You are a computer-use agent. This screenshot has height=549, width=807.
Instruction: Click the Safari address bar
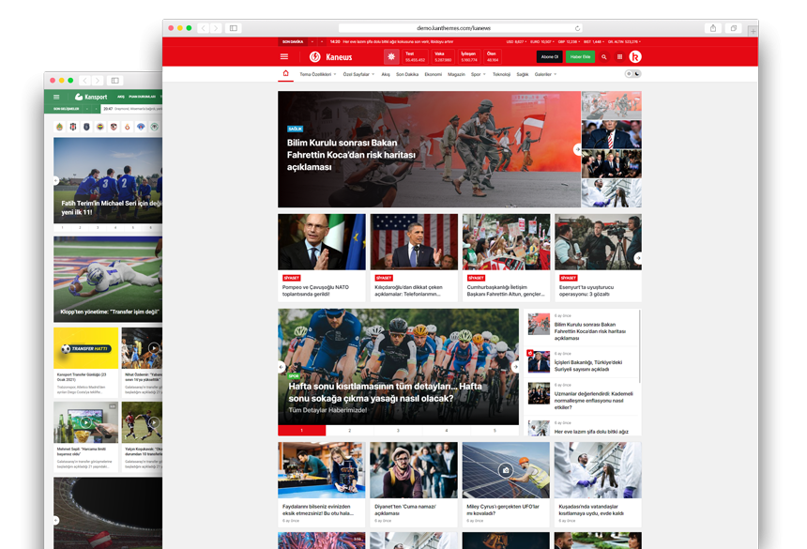pyautogui.click(x=460, y=28)
